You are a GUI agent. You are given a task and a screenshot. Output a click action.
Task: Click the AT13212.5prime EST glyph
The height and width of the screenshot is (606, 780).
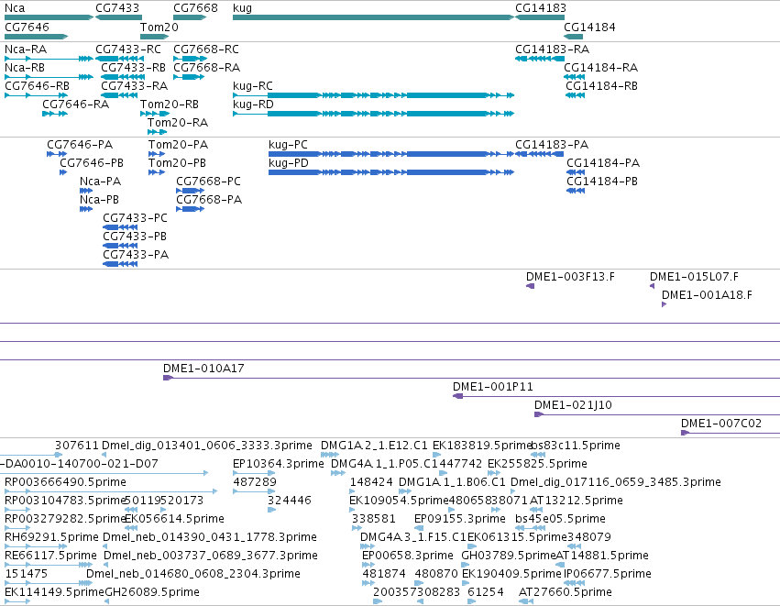538,510
